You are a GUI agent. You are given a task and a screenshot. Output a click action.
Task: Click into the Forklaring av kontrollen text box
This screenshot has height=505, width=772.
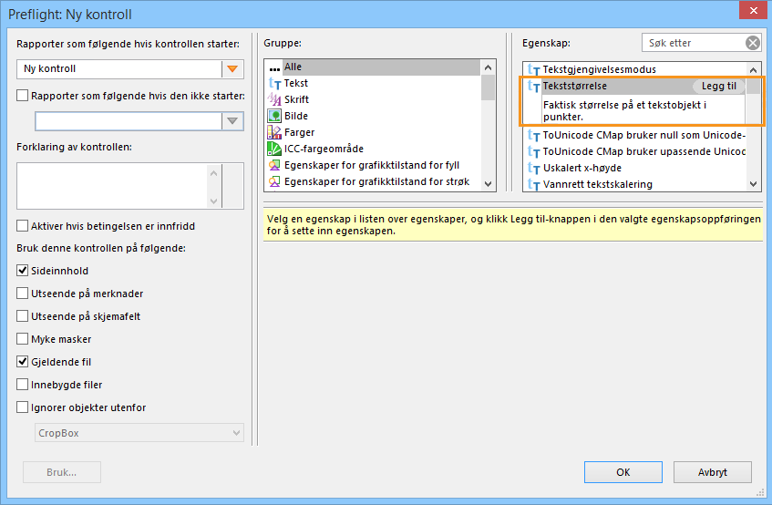111,186
